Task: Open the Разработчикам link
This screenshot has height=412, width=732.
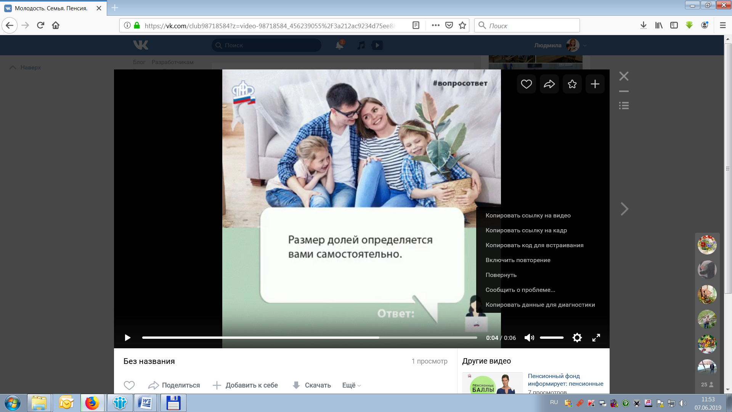Action: (173, 62)
